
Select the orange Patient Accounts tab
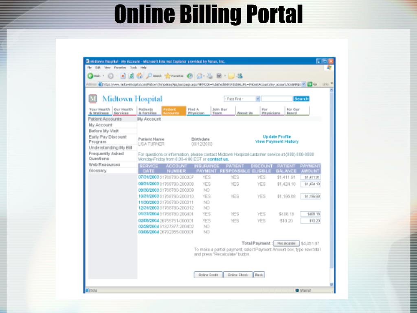pyautogui.click(x=173, y=111)
